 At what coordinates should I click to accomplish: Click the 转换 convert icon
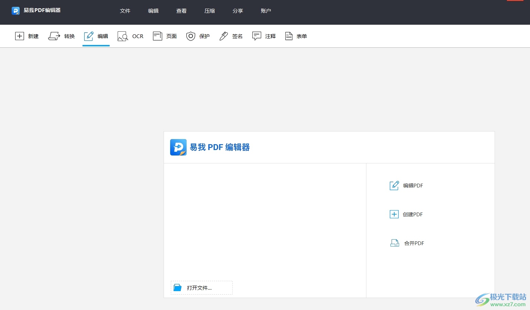click(x=54, y=36)
